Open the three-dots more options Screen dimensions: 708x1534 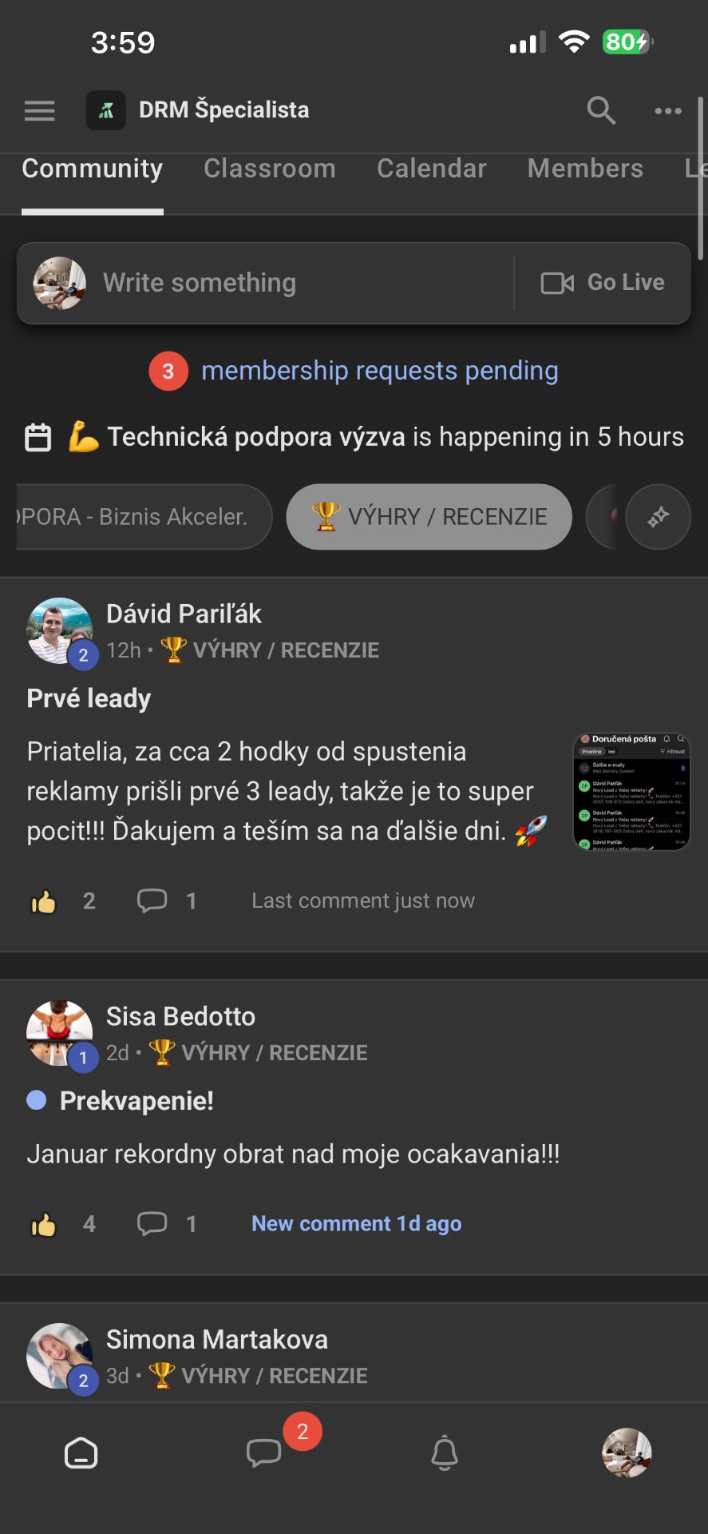pyautogui.click(x=668, y=110)
